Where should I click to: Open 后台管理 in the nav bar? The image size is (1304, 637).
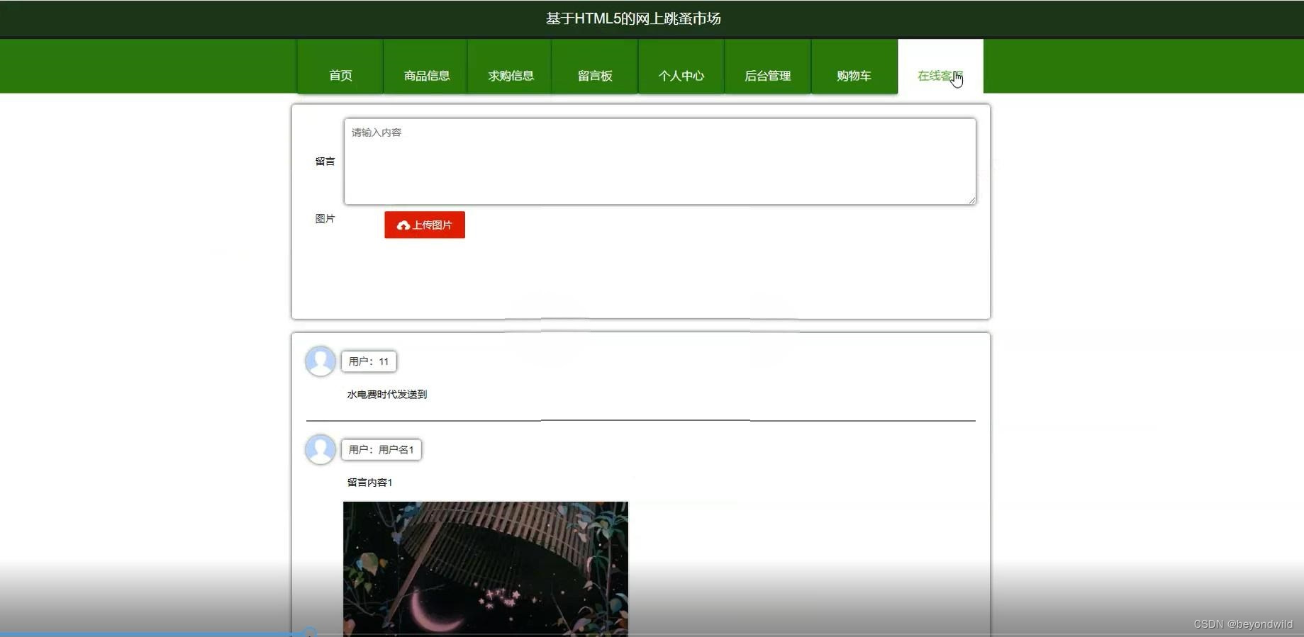coord(768,67)
